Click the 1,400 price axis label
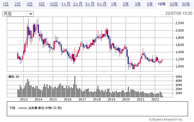 coord(180,52)
